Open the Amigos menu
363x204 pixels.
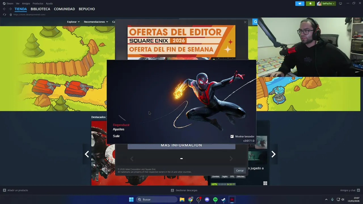coord(26,3)
